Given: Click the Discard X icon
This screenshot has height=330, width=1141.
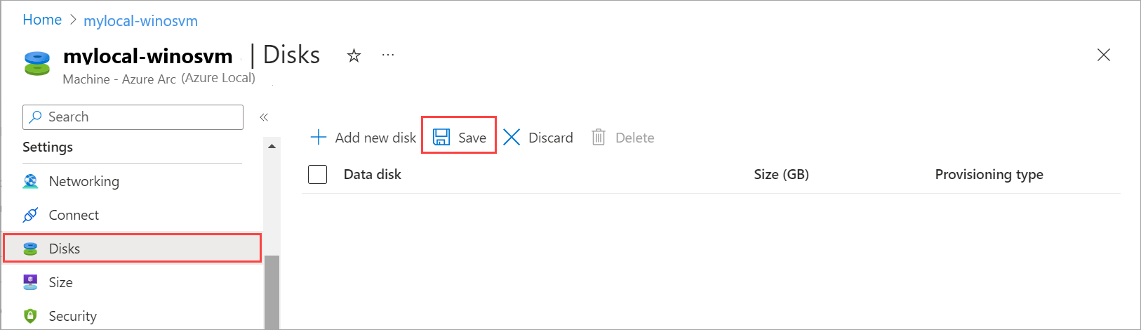Looking at the screenshot, I should point(512,137).
